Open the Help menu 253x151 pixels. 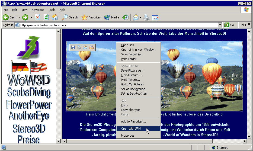(x=62, y=10)
